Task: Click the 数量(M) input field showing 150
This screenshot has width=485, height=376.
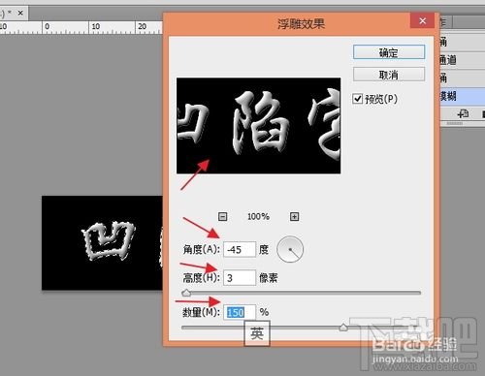Action: click(240, 312)
